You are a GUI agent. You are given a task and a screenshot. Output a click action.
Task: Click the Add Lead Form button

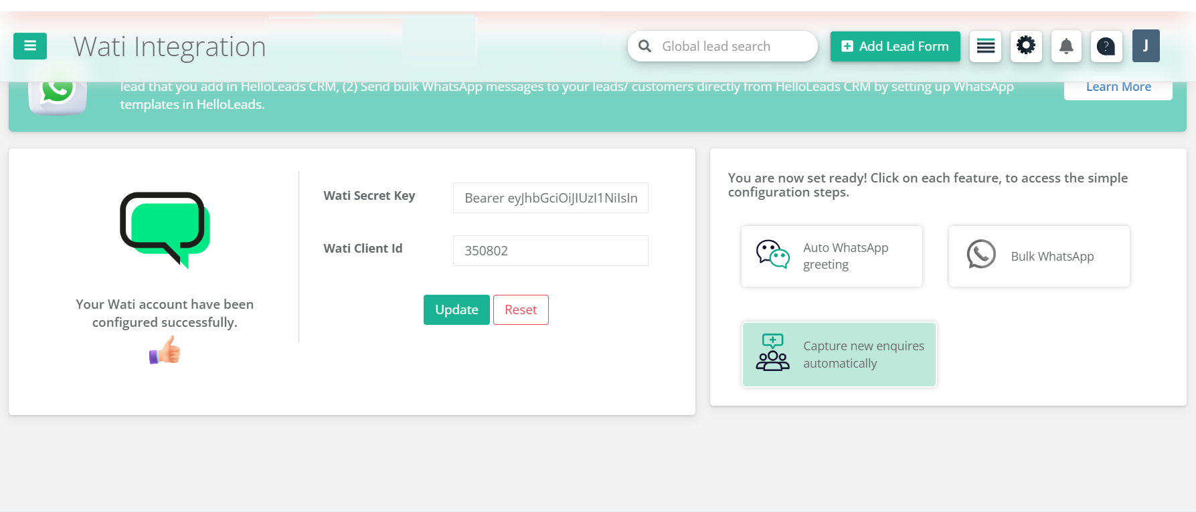(895, 46)
